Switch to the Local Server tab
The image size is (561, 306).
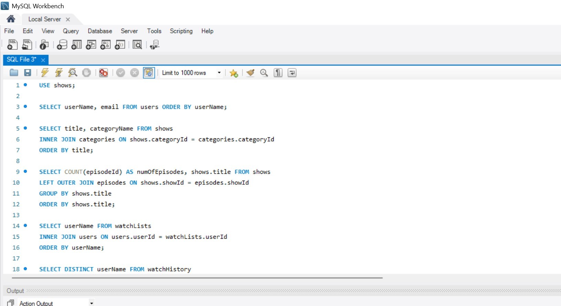pyautogui.click(x=44, y=19)
